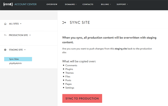The image size is (168, 106).
Task: Click the Staging Site sidebar label
Action: click(x=16, y=50)
